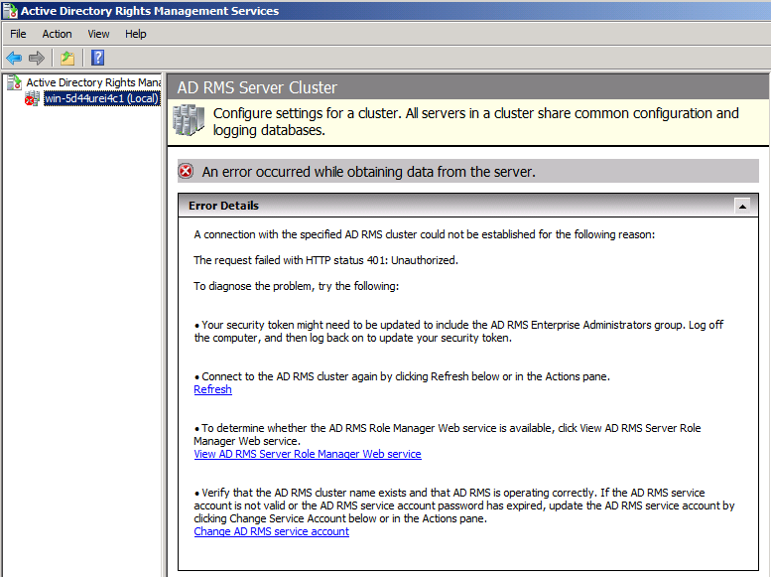
Task: Click 'An error occurred while obtaining data' message
Action: click(369, 172)
